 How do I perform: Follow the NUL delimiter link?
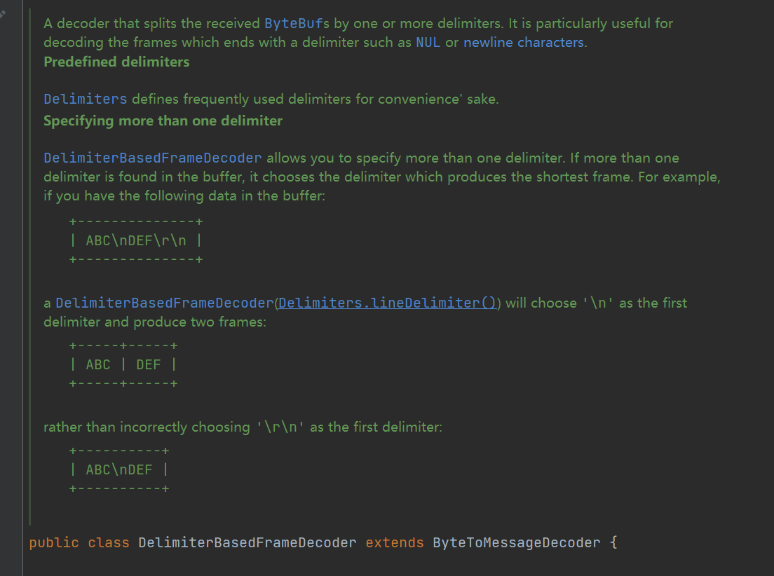coord(428,42)
